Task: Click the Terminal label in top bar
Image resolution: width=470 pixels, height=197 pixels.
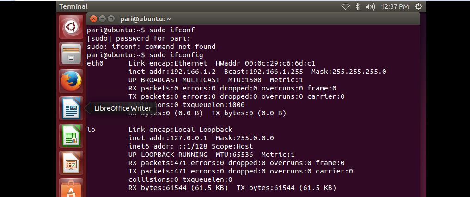Action: coord(73,6)
